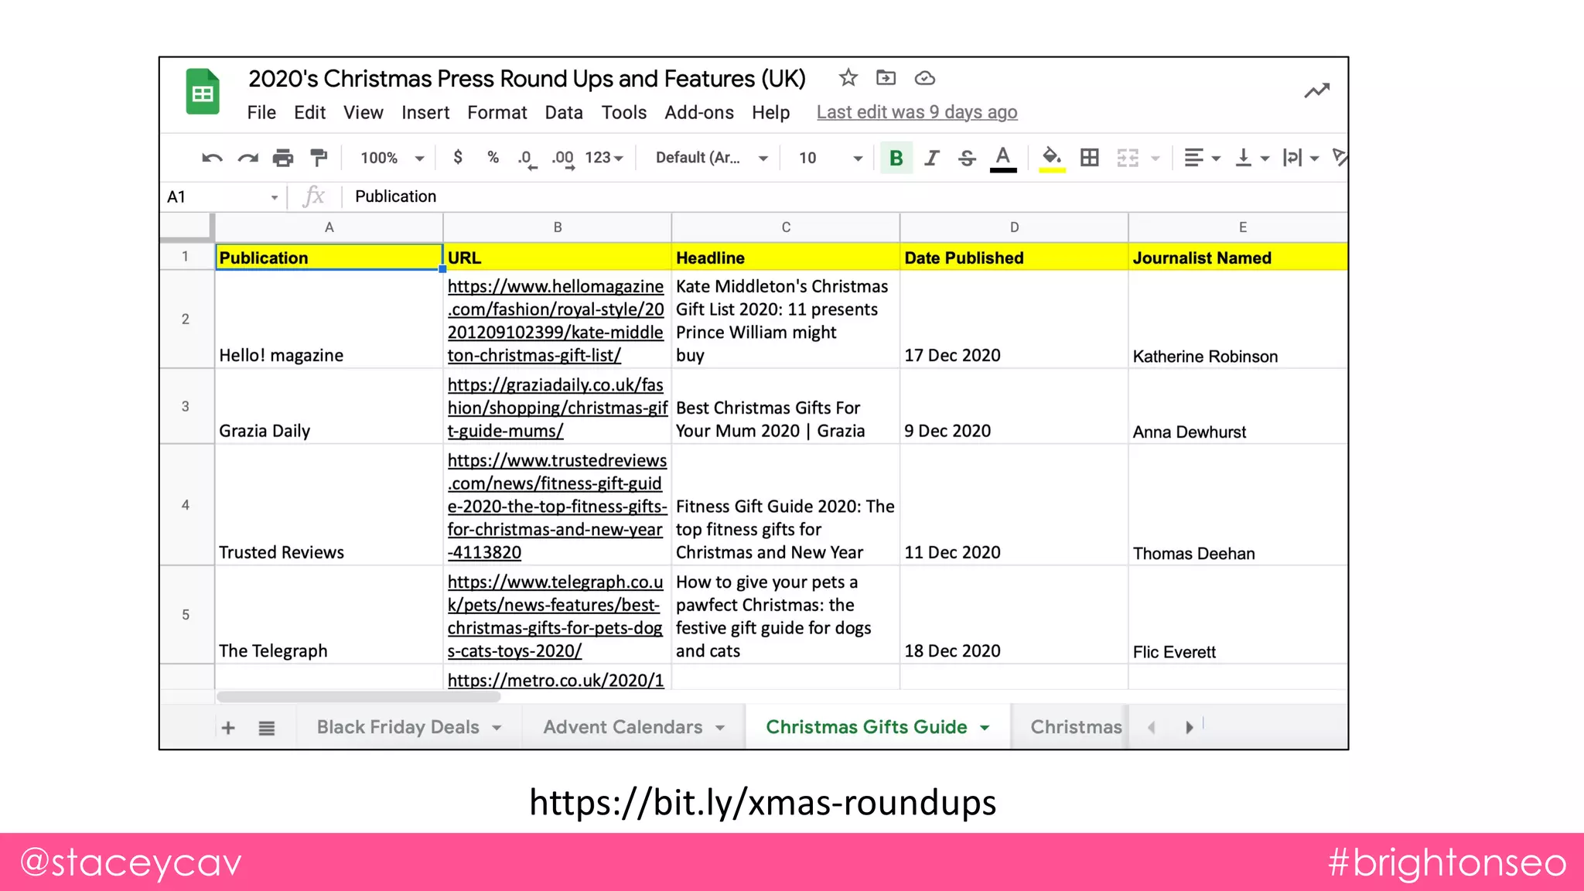The image size is (1584, 891).
Task: Open the File menu
Action: [x=261, y=112]
